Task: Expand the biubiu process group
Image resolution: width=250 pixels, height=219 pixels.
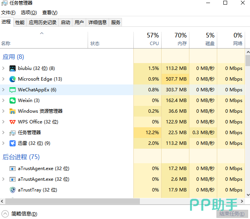Action: (x=3, y=68)
